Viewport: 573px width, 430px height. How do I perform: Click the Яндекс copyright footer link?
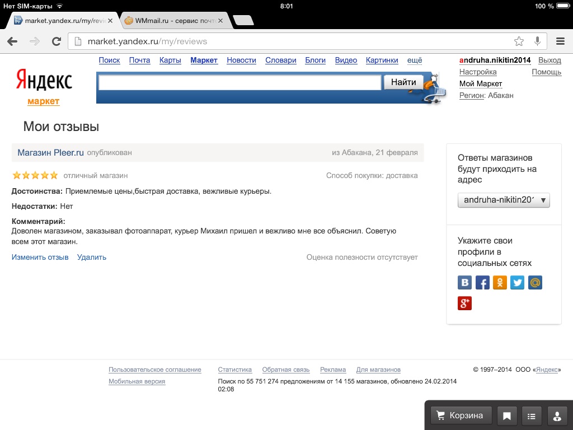tap(547, 370)
